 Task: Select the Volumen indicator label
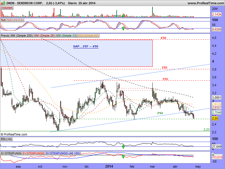tap(7, 8)
